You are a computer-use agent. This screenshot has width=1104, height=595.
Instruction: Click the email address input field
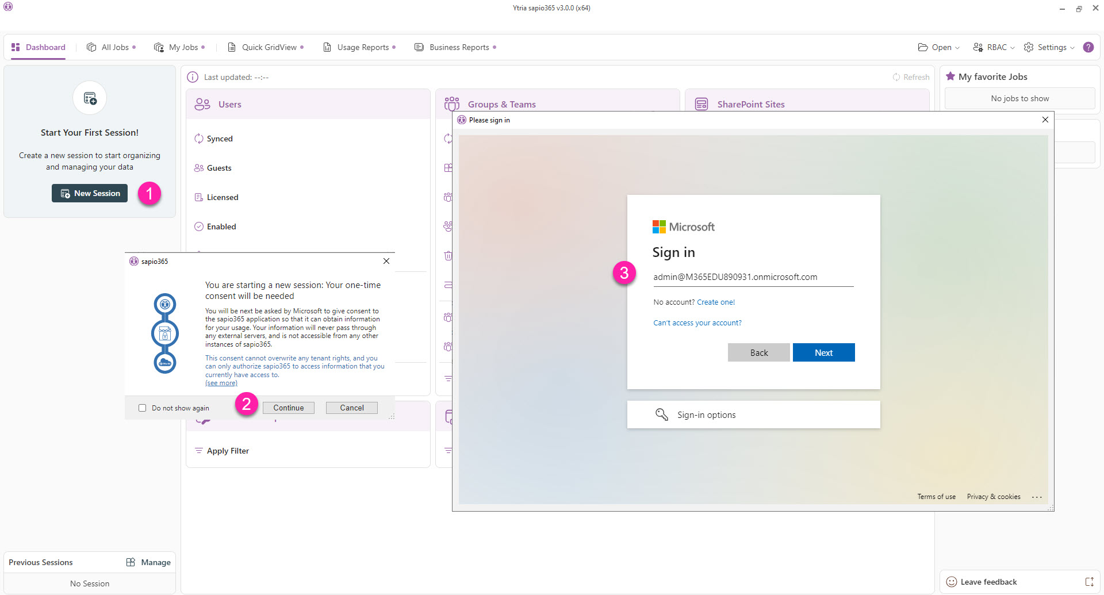tap(753, 277)
